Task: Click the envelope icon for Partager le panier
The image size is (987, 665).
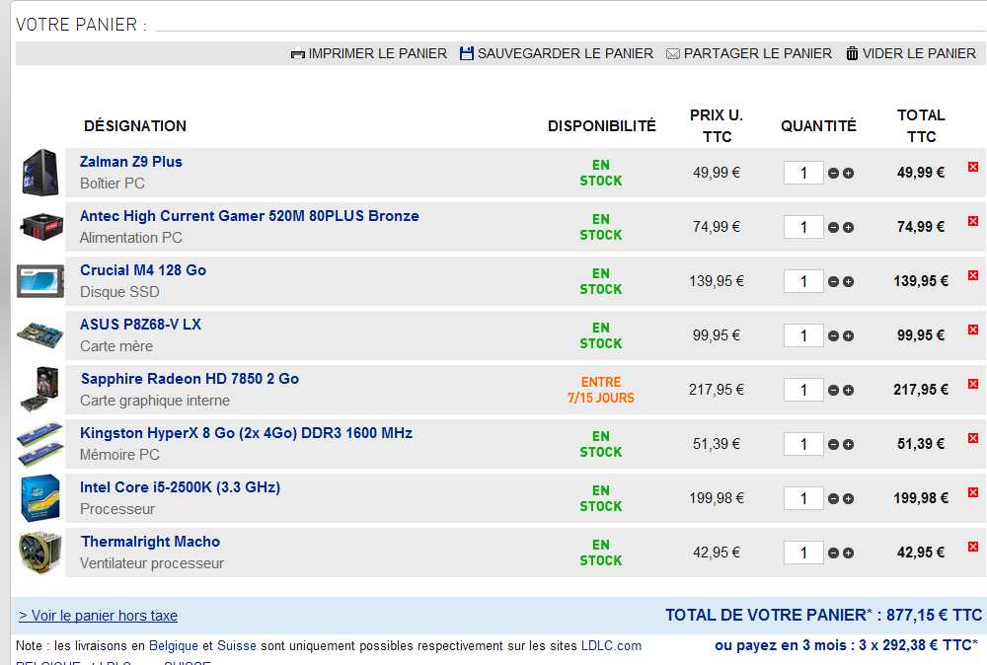Action: [x=673, y=53]
